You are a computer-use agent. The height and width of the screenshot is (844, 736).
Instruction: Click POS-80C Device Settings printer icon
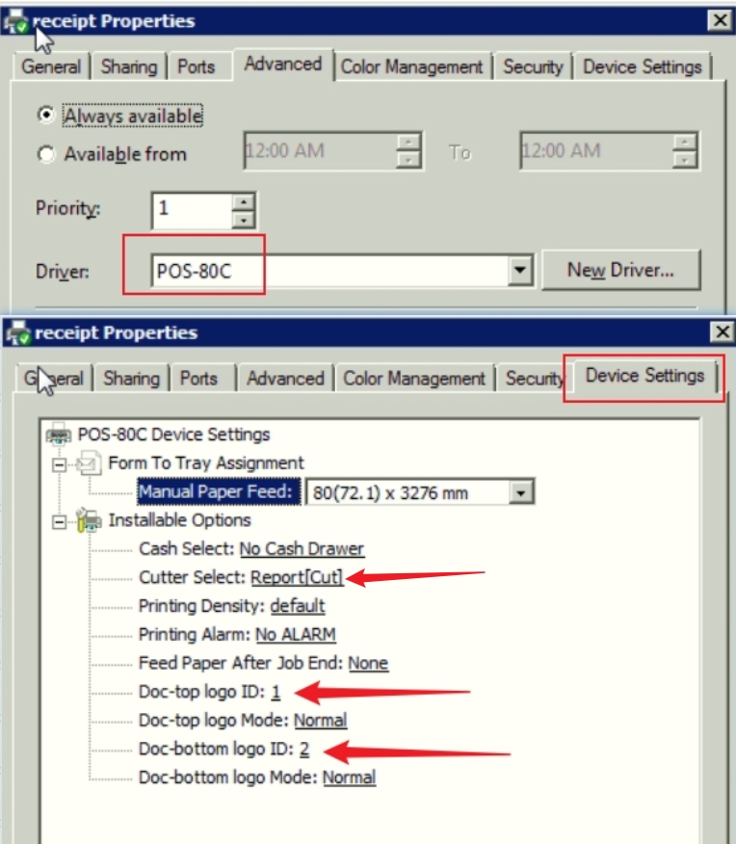click(x=58, y=434)
